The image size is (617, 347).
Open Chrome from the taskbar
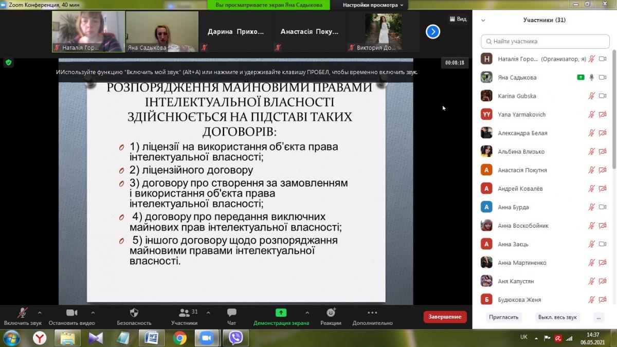pos(180,338)
